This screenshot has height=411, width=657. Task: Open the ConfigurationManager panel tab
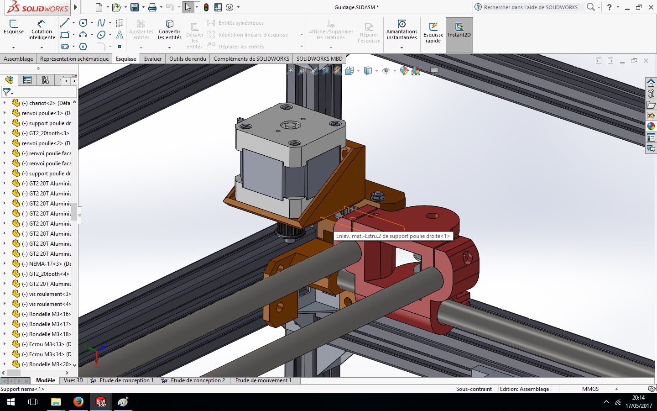click(x=45, y=80)
